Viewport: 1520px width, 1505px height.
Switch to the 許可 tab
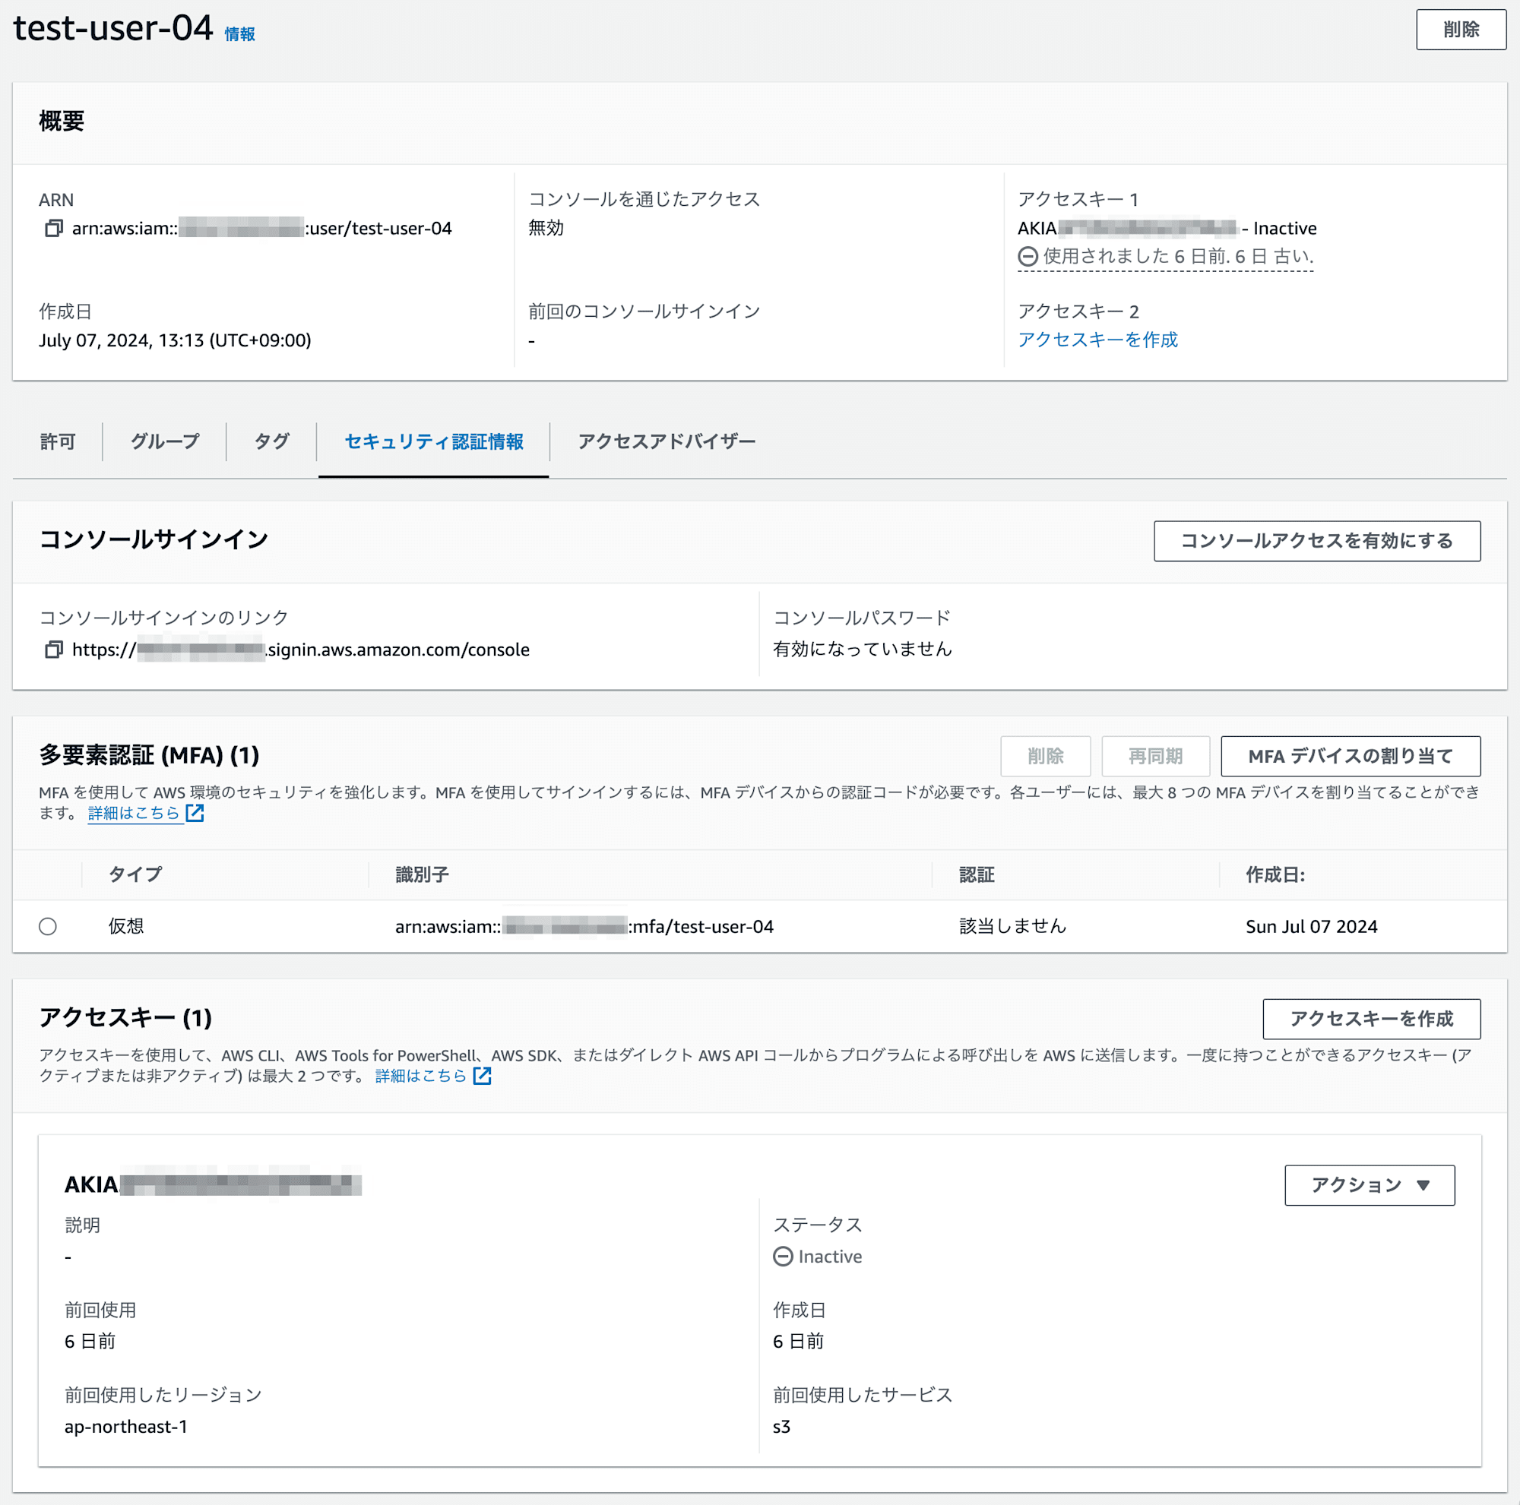[x=58, y=442]
